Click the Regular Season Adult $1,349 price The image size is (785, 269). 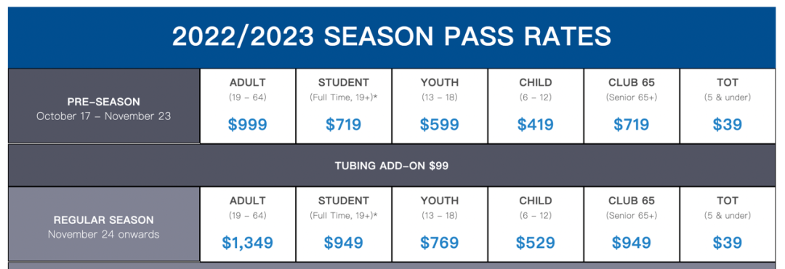coord(247,243)
